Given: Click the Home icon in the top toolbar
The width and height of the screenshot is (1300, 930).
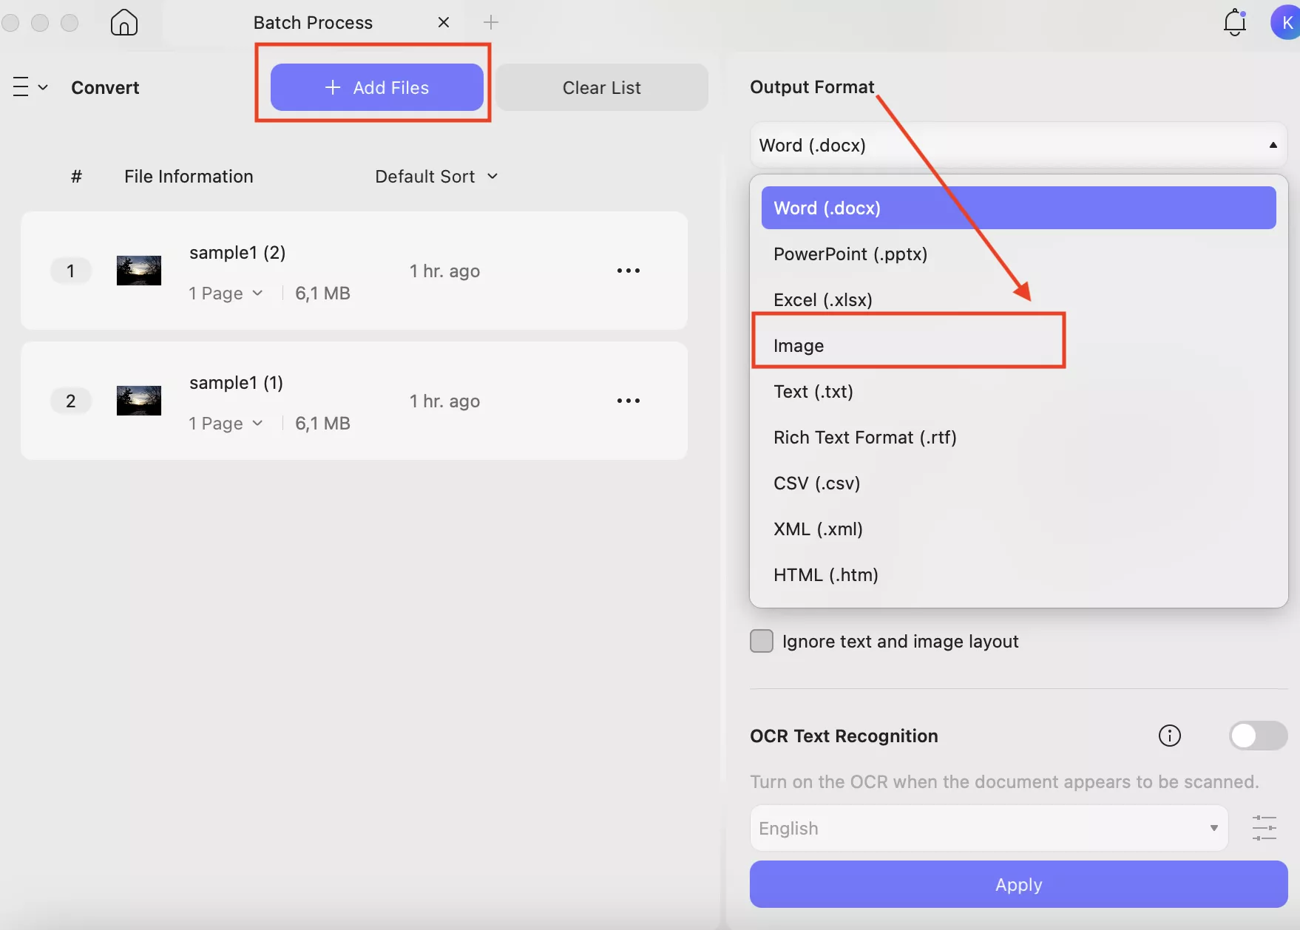Looking at the screenshot, I should 123,22.
